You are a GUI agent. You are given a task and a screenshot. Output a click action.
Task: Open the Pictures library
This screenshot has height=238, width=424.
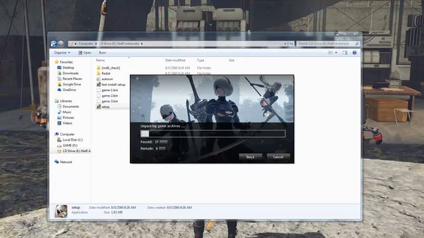click(x=66, y=118)
